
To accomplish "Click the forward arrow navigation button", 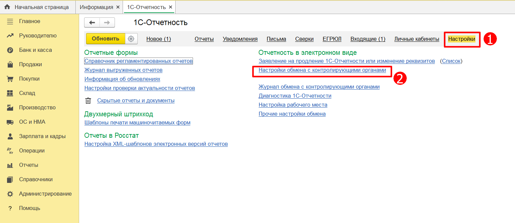I will point(107,22).
